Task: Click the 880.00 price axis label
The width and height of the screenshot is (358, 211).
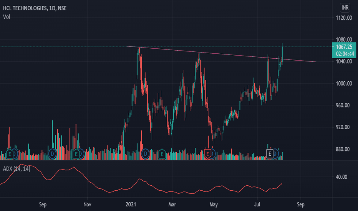Action: (x=343, y=149)
